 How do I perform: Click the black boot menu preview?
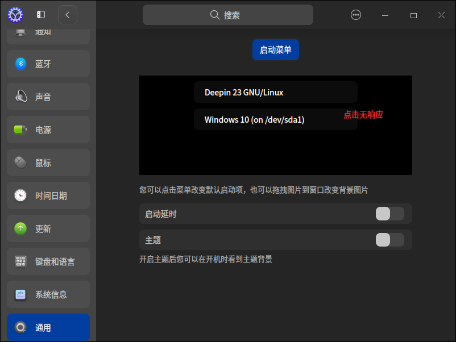pyautogui.click(x=275, y=125)
